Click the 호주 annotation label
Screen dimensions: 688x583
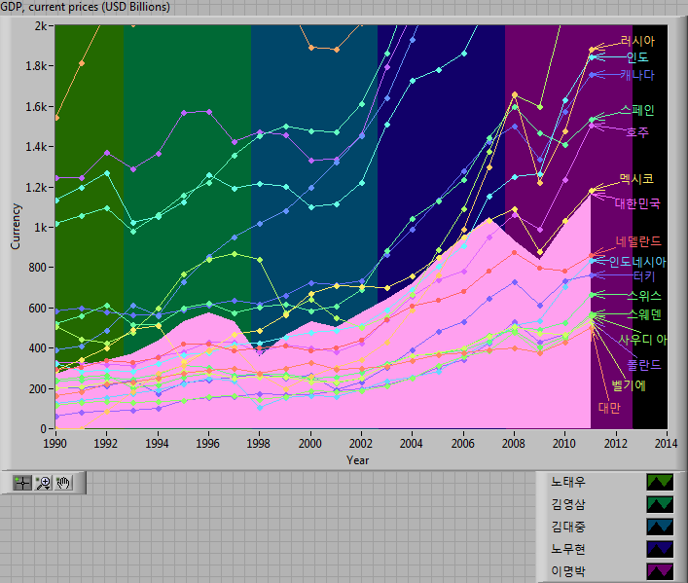(x=637, y=132)
